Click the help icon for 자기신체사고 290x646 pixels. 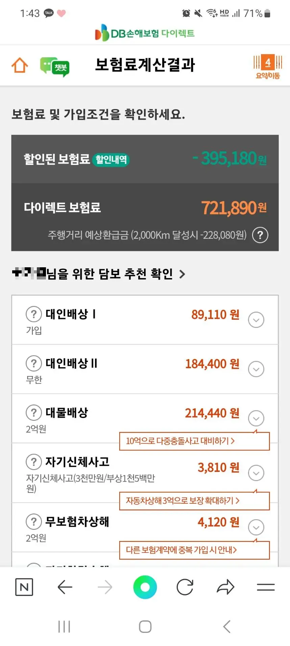[x=33, y=461]
